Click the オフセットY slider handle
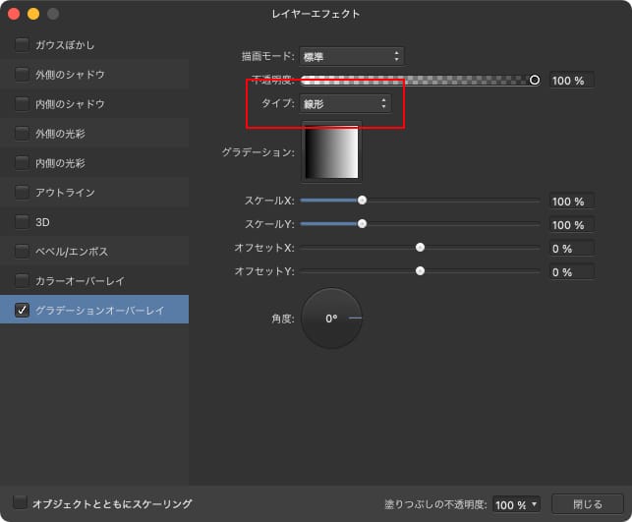Screen dimensions: 632x522 click(x=421, y=270)
